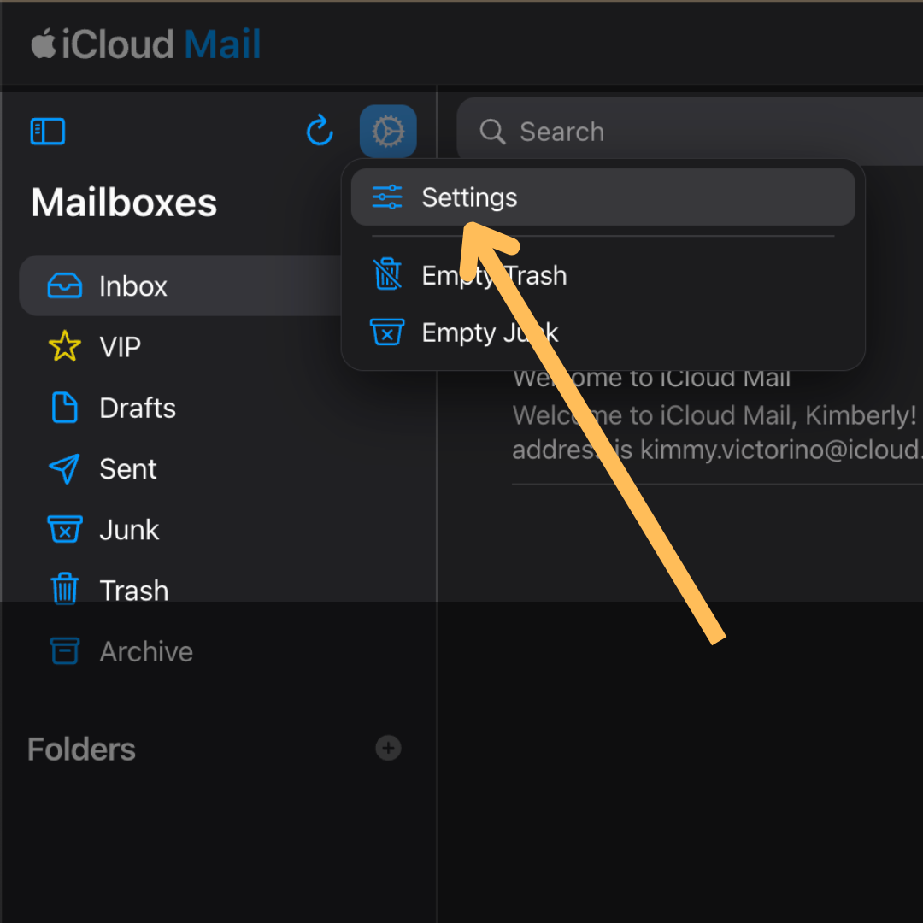Select Empty Trash in the gear menu
The image size is (923, 923).
(603, 275)
